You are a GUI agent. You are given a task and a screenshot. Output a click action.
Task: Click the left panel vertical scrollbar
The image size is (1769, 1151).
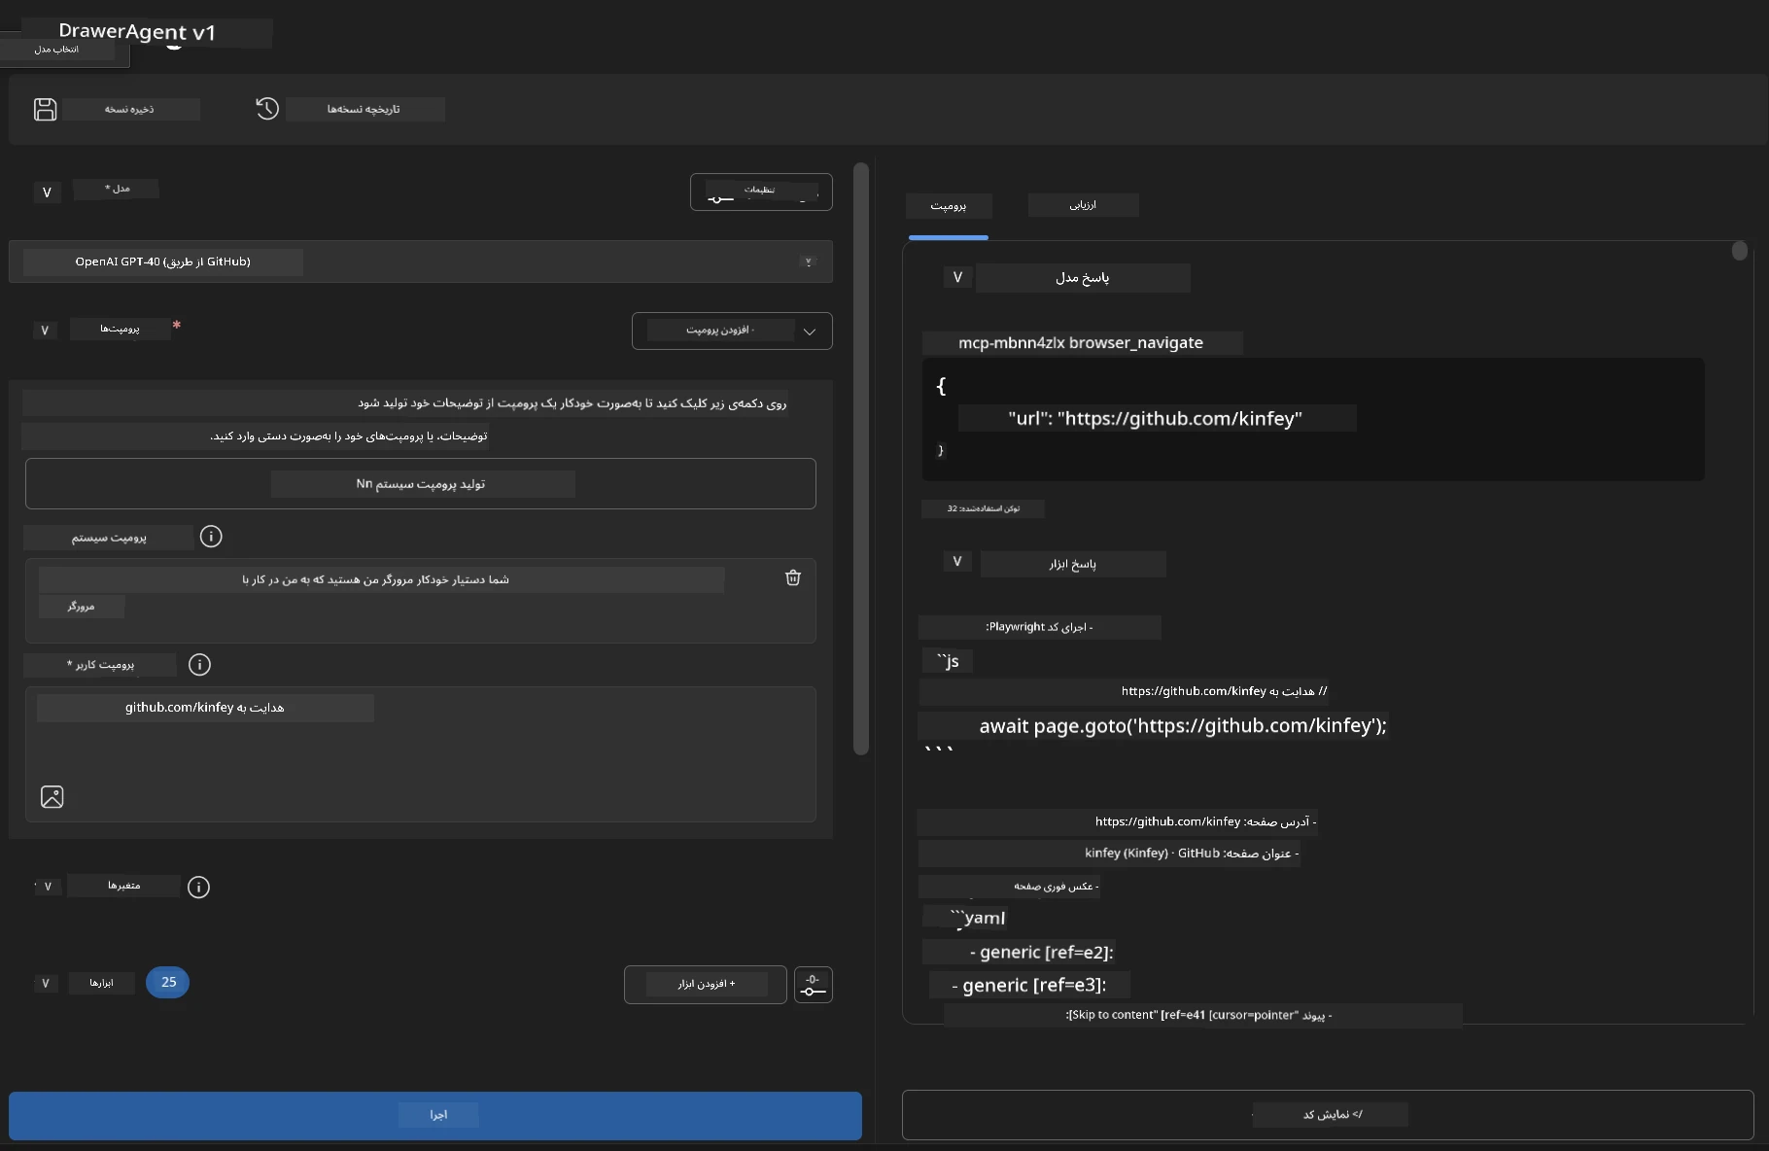click(861, 458)
